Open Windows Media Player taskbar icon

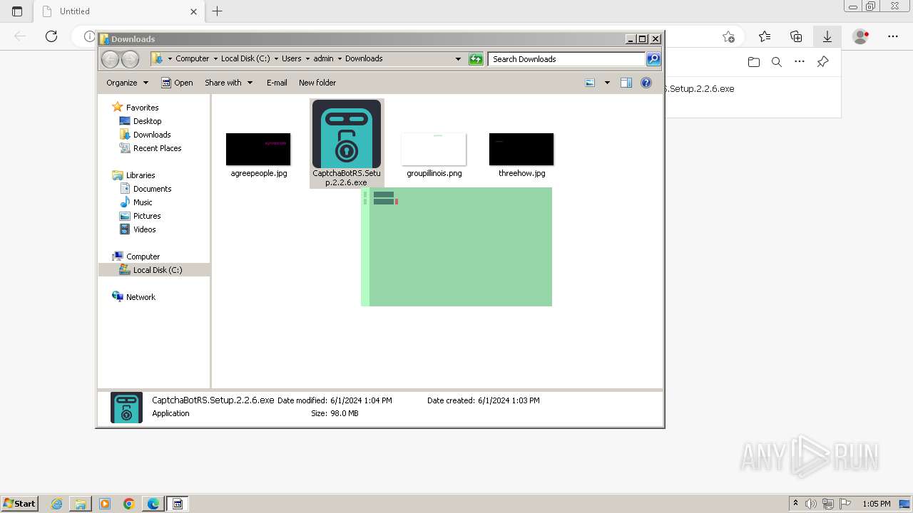tap(105, 504)
